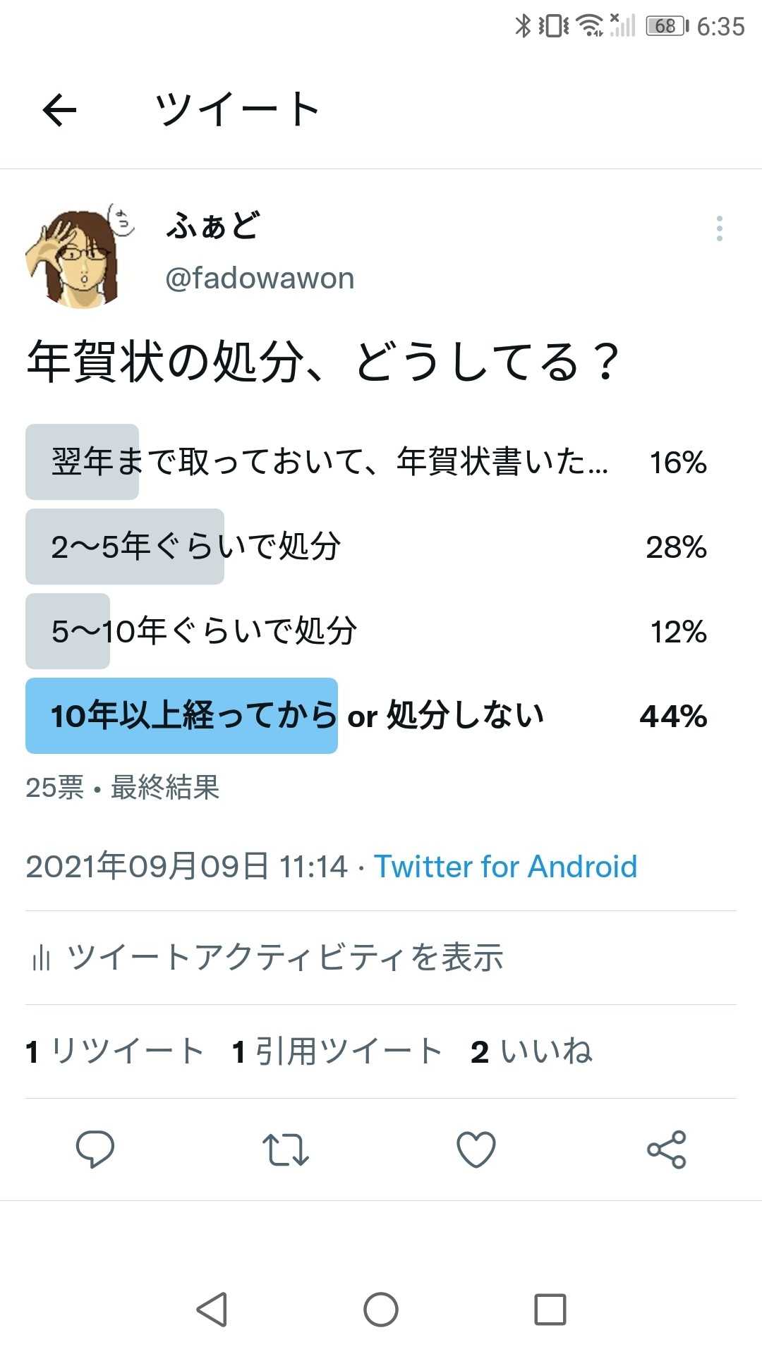View the 2 いいね list
The image size is (762, 1354).
(531, 1051)
